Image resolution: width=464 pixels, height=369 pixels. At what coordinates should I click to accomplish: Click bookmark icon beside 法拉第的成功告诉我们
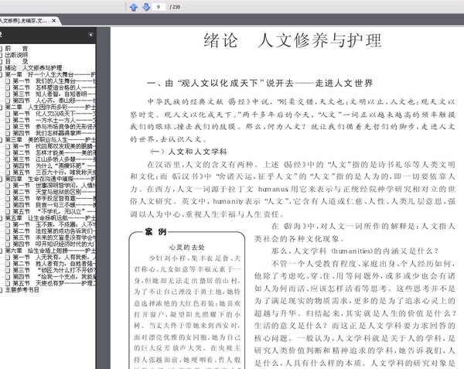8,231
